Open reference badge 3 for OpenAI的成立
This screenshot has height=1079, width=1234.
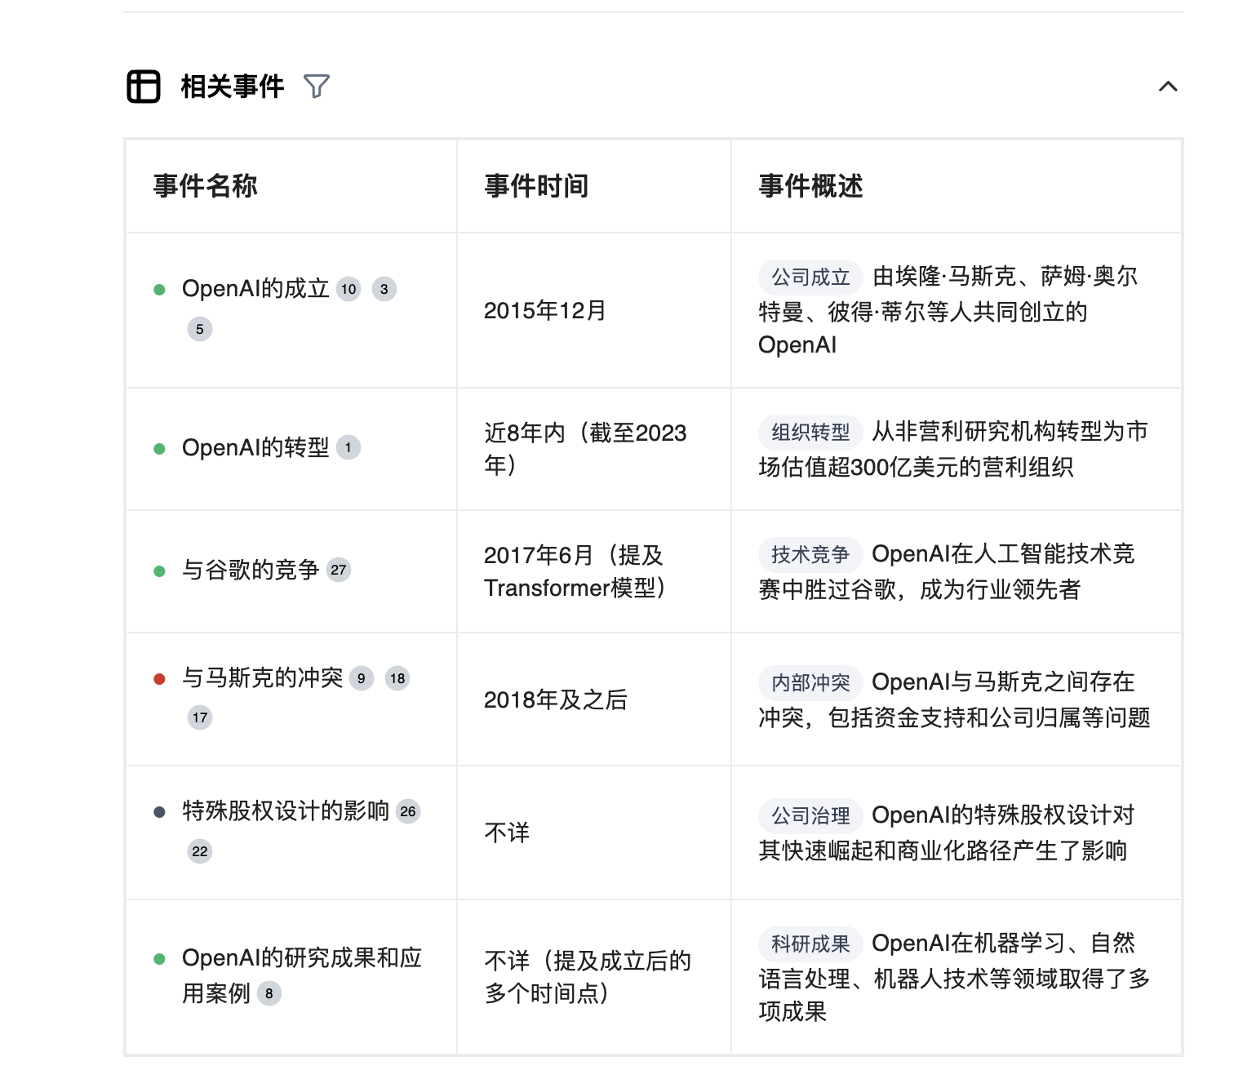pyautogui.click(x=384, y=289)
